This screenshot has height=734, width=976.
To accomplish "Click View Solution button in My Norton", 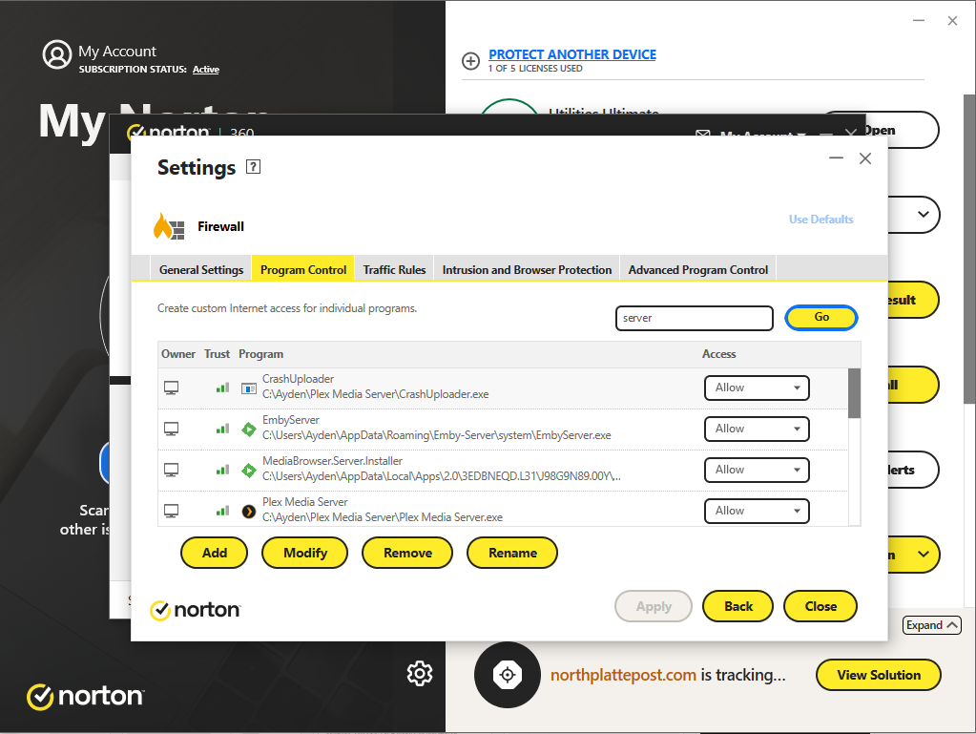I will tap(879, 675).
